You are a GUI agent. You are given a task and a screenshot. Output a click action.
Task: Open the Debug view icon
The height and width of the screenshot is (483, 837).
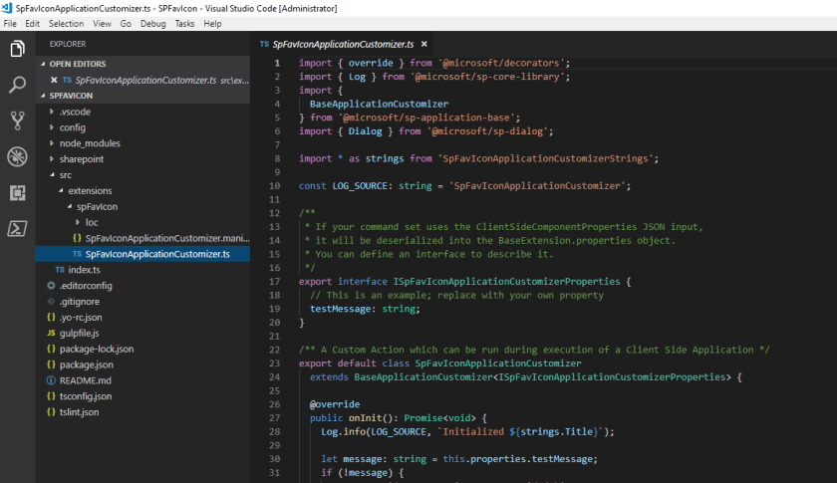pos(17,156)
